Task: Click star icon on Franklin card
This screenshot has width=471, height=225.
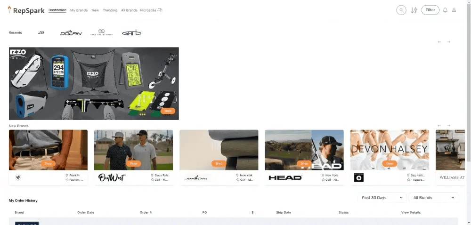Action: (67, 180)
